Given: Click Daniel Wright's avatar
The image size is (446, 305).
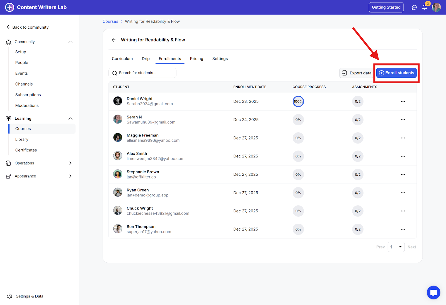Looking at the screenshot, I should (x=118, y=101).
